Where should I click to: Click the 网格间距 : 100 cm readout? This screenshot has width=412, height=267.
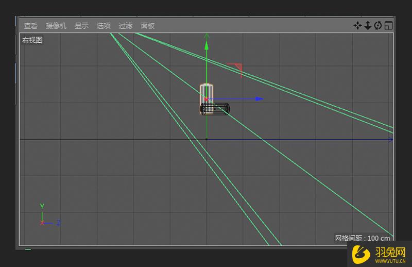tap(363, 238)
